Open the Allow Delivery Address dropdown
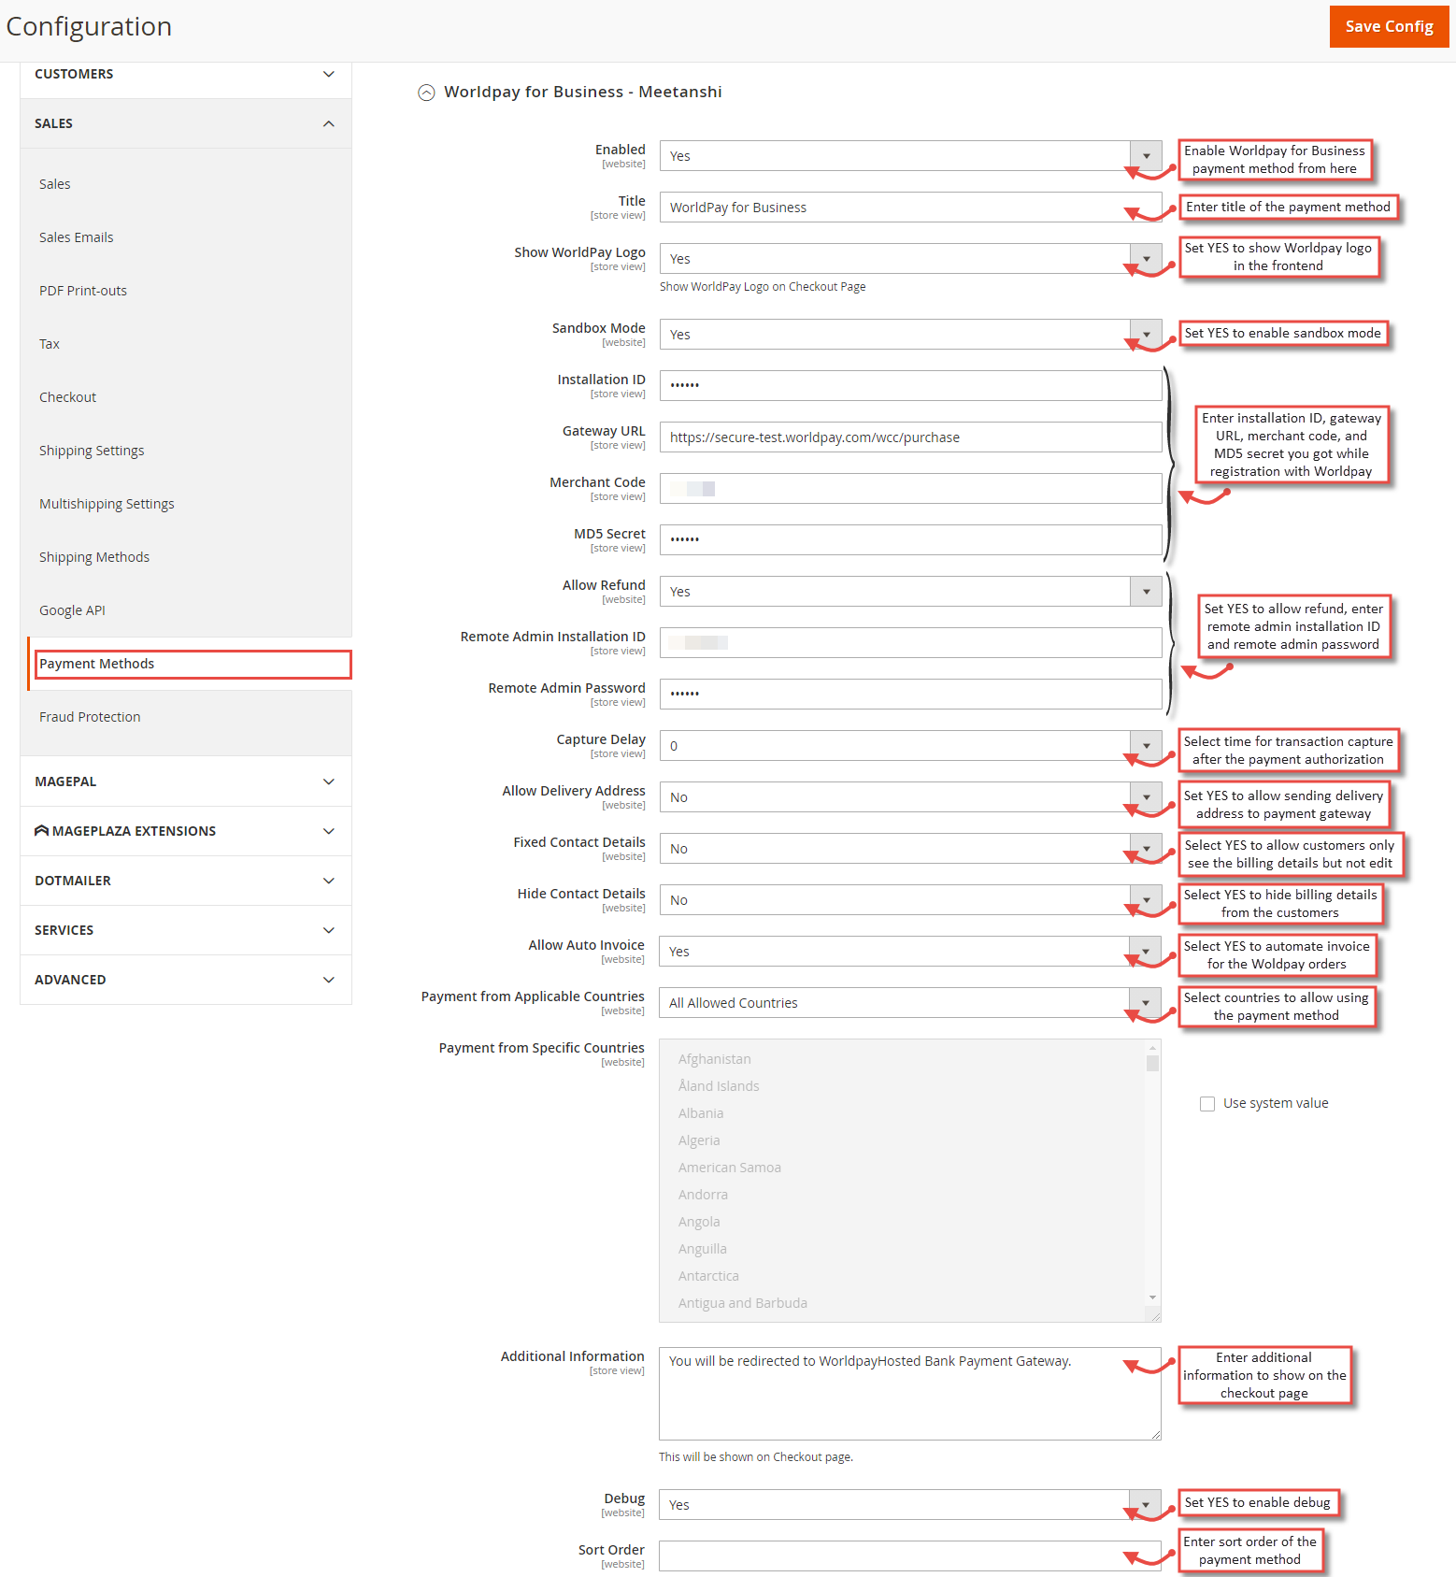Screen dimensions: 1456x1577 point(910,797)
